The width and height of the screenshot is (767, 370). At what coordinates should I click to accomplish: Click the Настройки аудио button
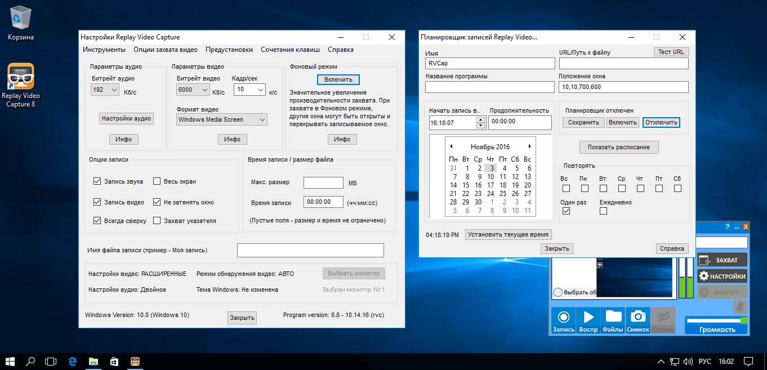click(x=127, y=119)
